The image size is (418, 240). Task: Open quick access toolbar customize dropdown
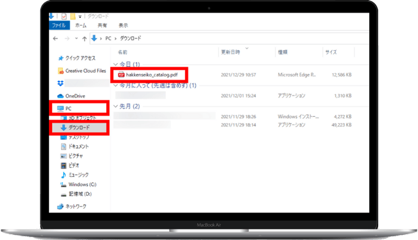[x=80, y=17]
